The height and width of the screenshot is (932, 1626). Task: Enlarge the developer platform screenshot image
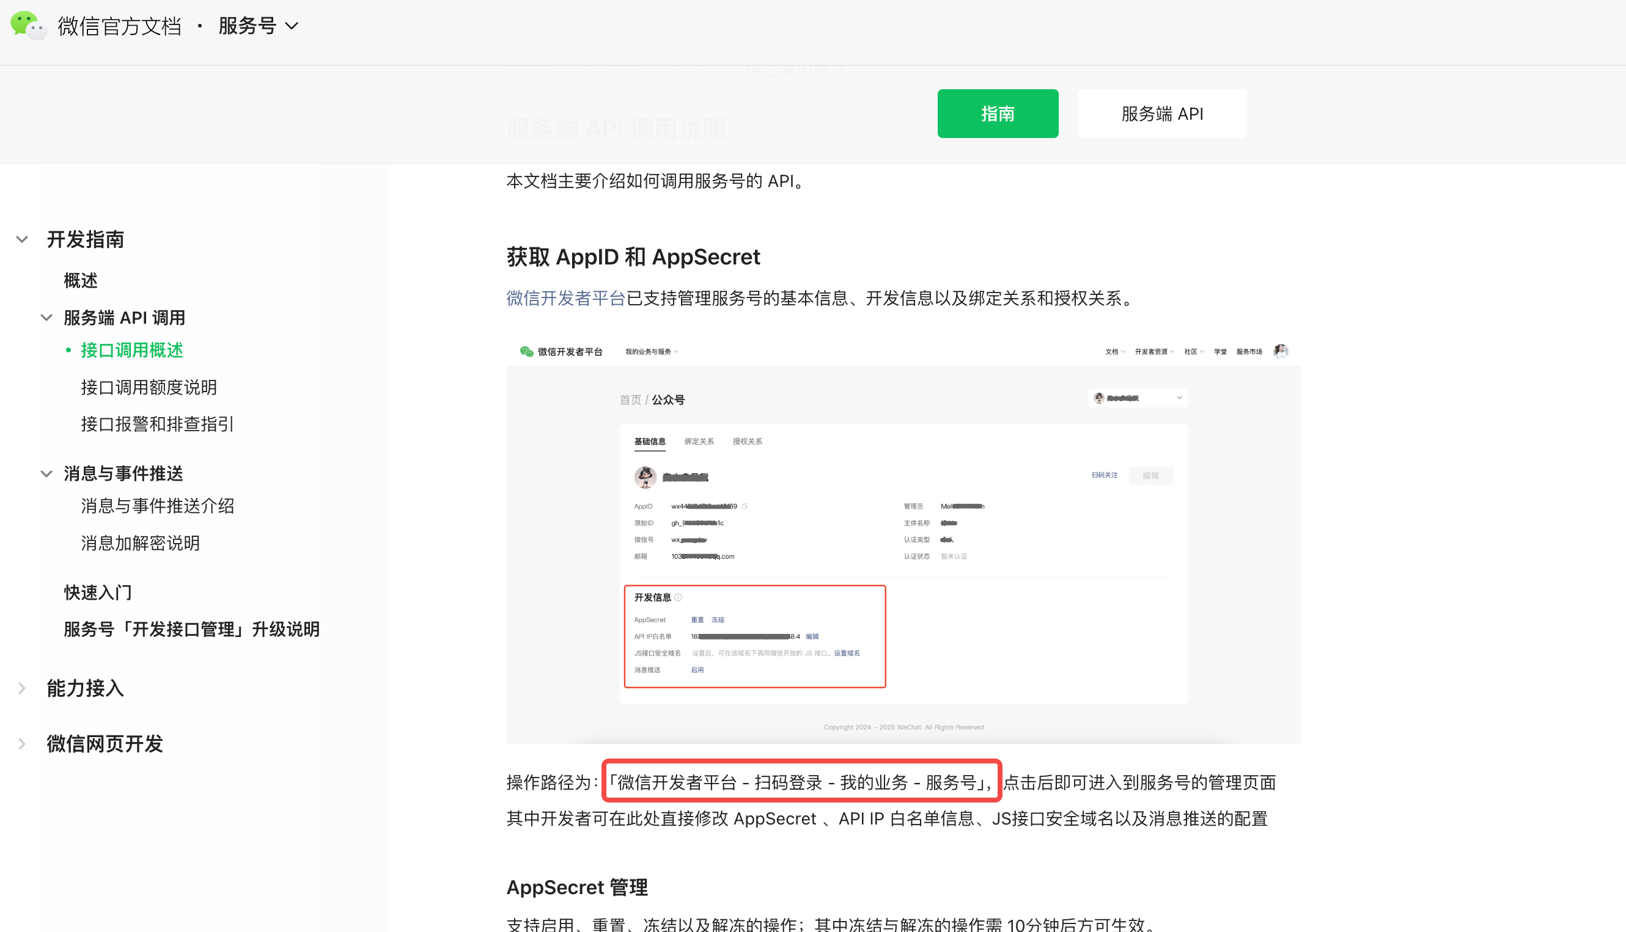(x=903, y=541)
